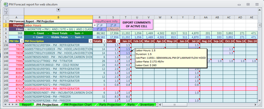Go to previous sheet navigation arrow

click(x=9, y=105)
